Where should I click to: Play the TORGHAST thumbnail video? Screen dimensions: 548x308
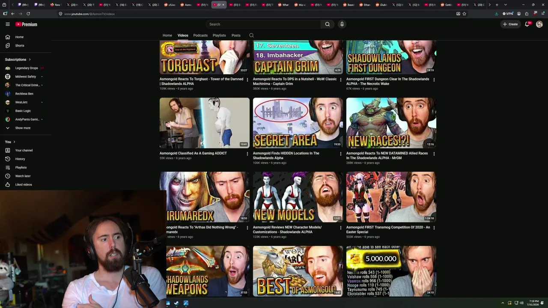click(x=205, y=57)
